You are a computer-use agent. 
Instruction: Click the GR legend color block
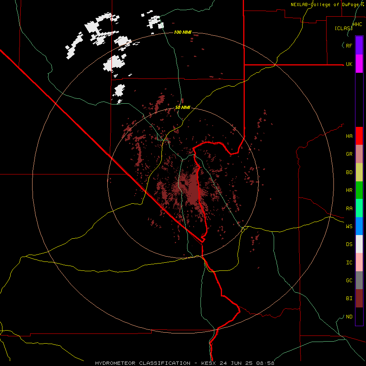[x=359, y=154]
